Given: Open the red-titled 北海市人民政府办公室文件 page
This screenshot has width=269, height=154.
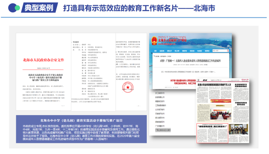Looking at the screenshot, I should point(44,72).
